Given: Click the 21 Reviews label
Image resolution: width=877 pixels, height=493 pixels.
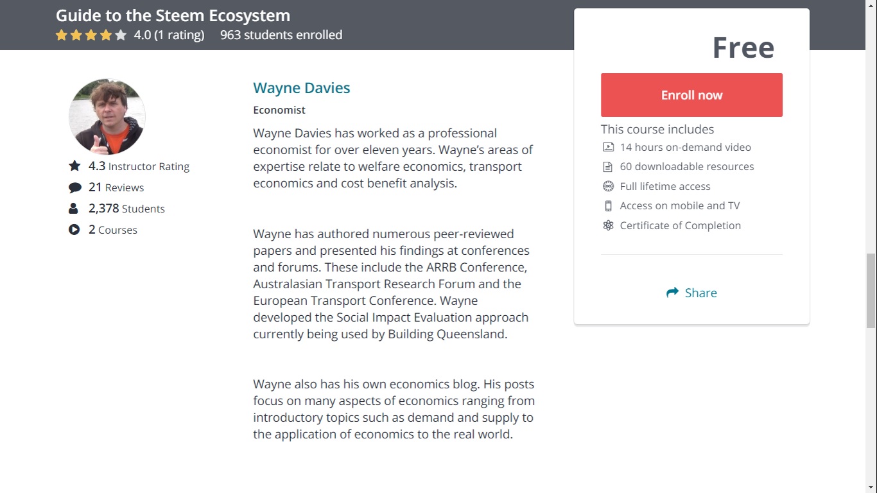Looking at the screenshot, I should (116, 187).
